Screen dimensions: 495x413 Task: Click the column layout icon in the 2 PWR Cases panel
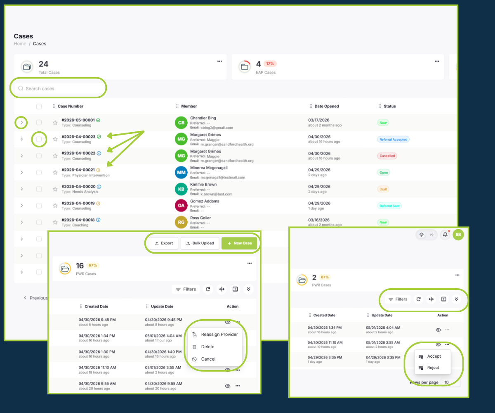click(x=443, y=299)
